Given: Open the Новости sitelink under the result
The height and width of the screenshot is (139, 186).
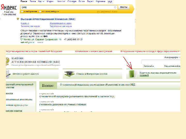Looking at the screenshot, I should pyautogui.click(x=25, y=23).
